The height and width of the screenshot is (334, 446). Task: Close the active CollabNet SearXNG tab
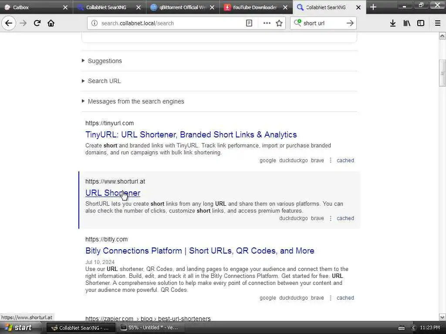(358, 7)
